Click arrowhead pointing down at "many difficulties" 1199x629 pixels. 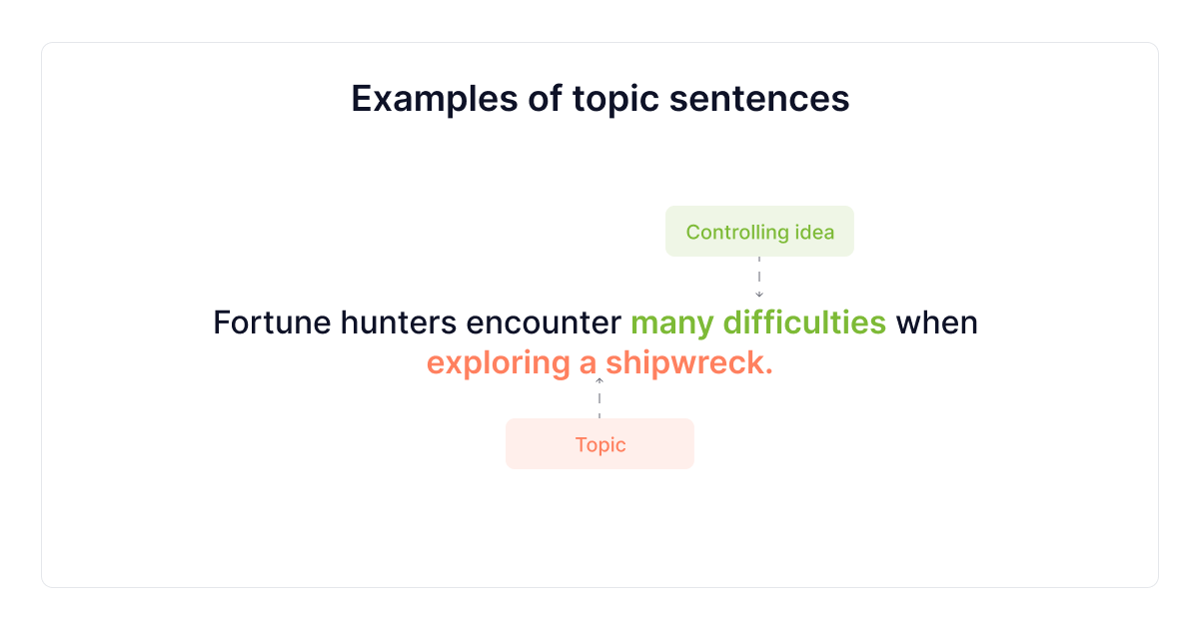[759, 295]
